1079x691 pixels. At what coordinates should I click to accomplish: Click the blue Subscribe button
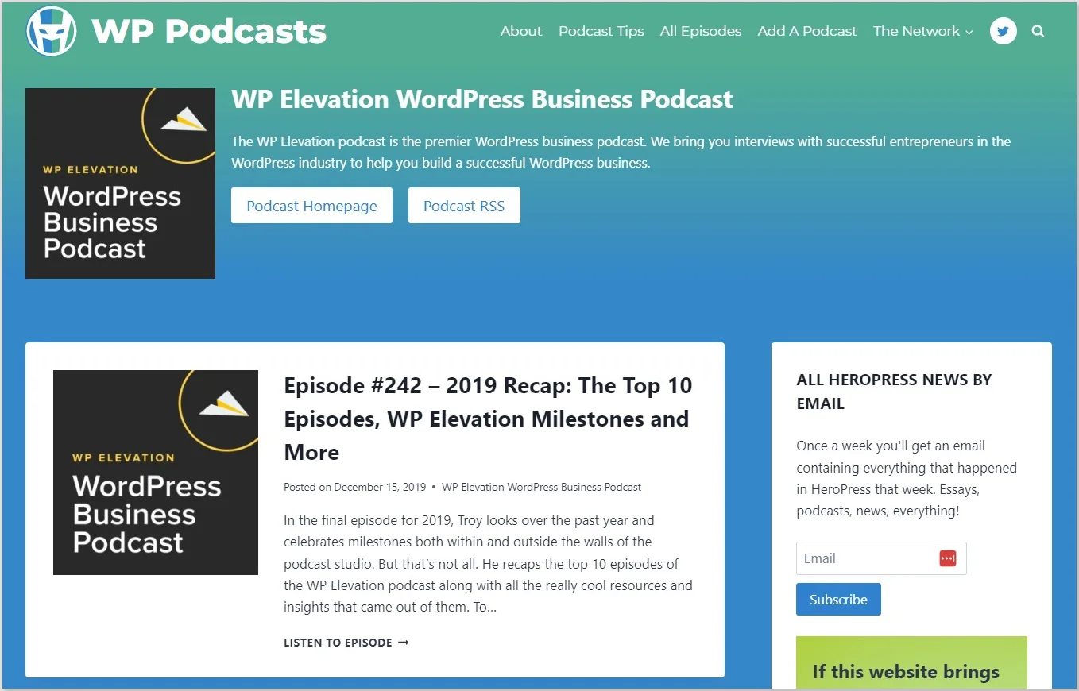click(838, 600)
